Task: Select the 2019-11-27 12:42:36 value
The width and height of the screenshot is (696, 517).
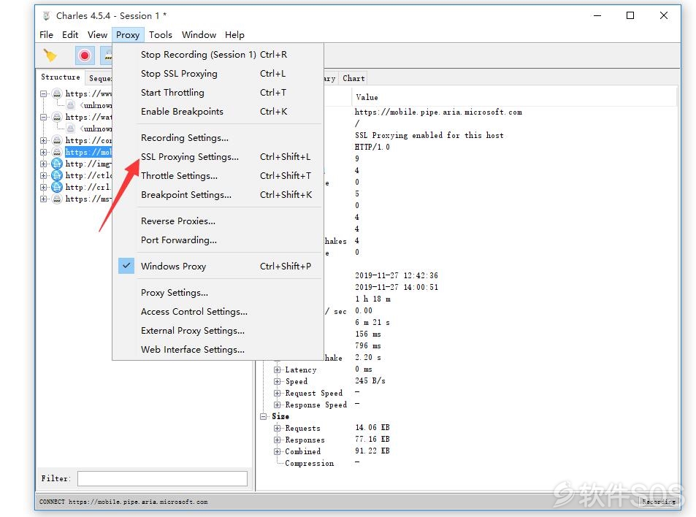Action: (x=397, y=275)
